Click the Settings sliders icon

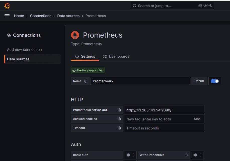point(77,57)
